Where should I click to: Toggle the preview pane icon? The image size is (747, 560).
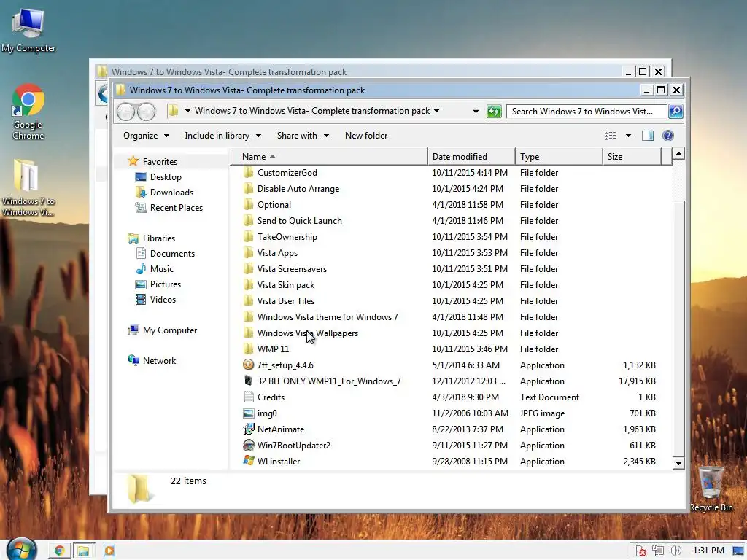pyautogui.click(x=648, y=136)
